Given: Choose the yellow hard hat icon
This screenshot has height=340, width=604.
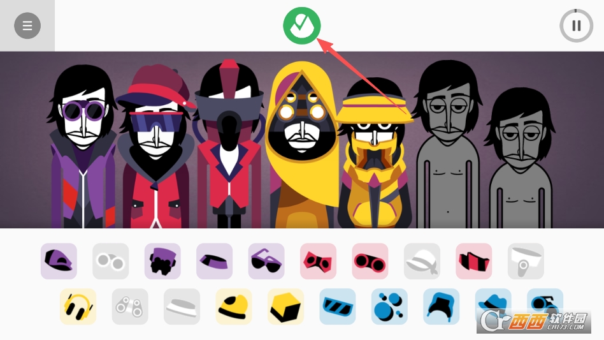Looking at the screenshot, I should click(233, 306).
